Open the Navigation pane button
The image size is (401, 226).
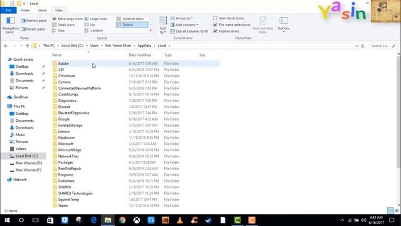11,25
